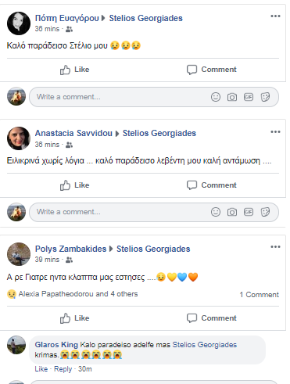Open options menu on Polys Zambakides post
290x384 pixels.
275,247
